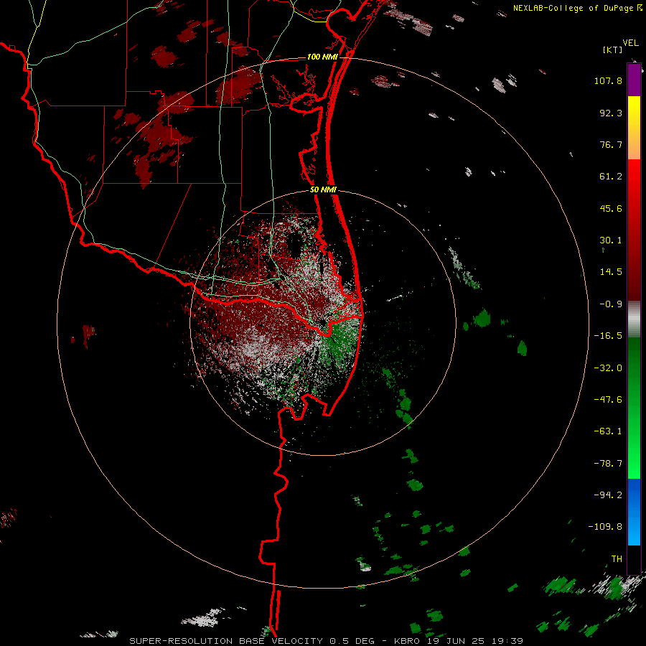The width and height of the screenshot is (646, 646).
Task: Click the purple segment of velocity color bar
Action: pos(634,80)
